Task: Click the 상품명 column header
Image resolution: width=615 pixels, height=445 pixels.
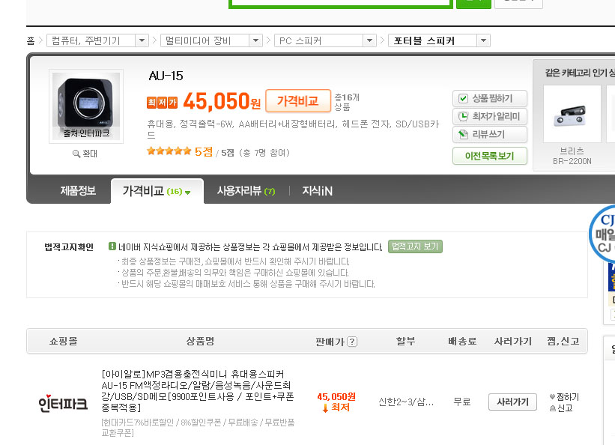Action: click(x=200, y=341)
